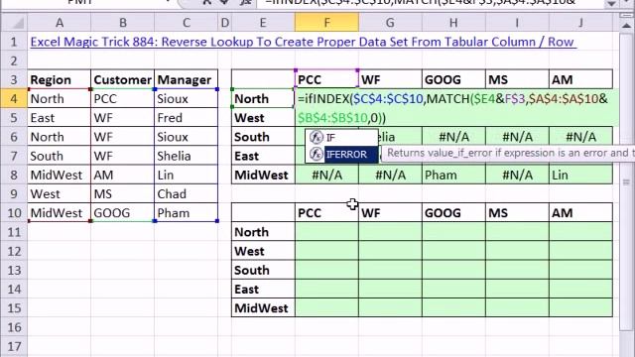Click the Region header cell
Image resolution: width=635 pixels, height=357 pixels.
[60, 79]
